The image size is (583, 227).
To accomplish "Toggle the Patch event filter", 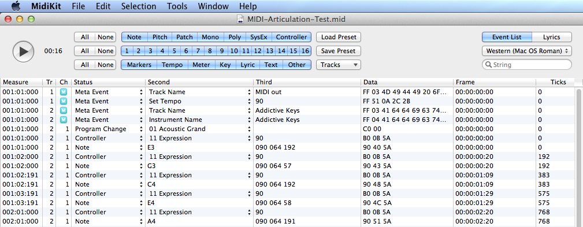I will click(x=184, y=37).
